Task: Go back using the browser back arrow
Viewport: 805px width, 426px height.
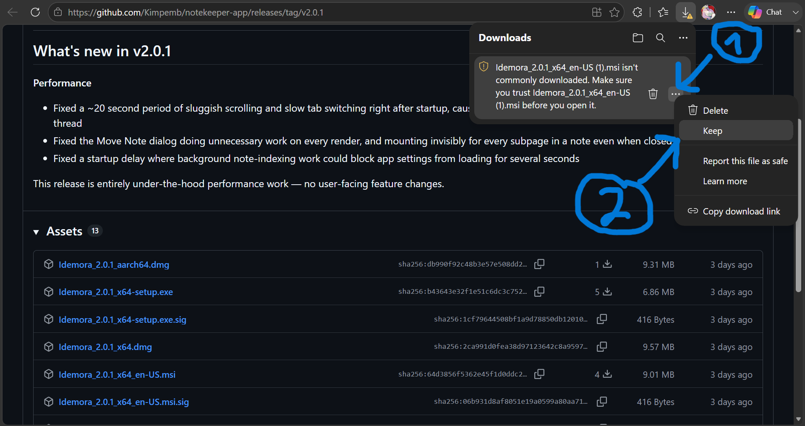Action: [x=13, y=12]
